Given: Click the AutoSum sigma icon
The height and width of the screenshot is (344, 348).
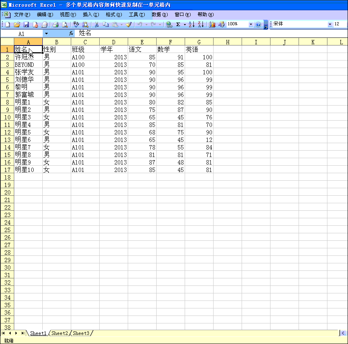Looking at the screenshot, I should tap(178, 25).
